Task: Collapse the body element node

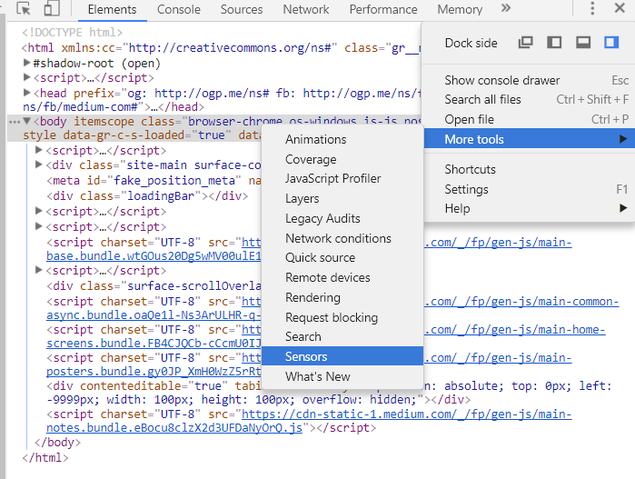Action: coord(26,121)
